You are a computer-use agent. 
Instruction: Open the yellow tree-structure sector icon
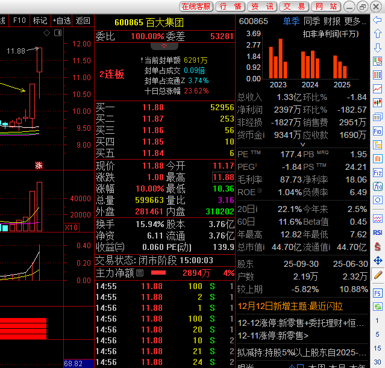377,145
